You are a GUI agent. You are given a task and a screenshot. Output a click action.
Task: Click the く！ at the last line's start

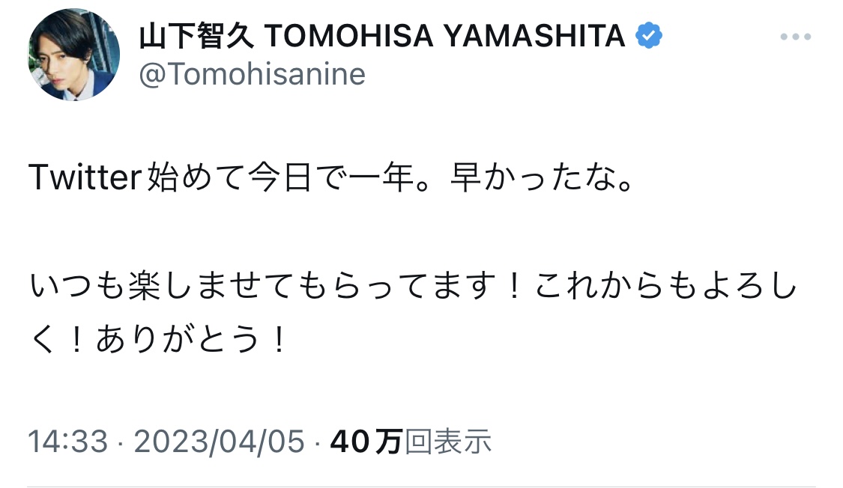pyautogui.click(x=58, y=339)
